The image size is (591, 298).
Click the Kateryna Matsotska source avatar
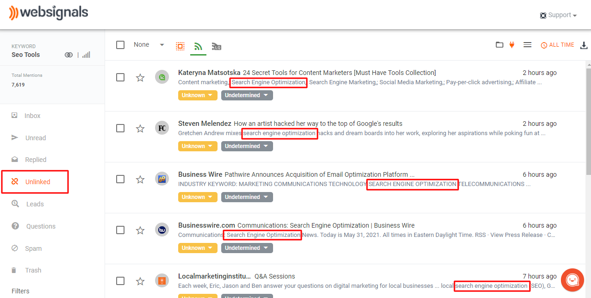point(162,77)
